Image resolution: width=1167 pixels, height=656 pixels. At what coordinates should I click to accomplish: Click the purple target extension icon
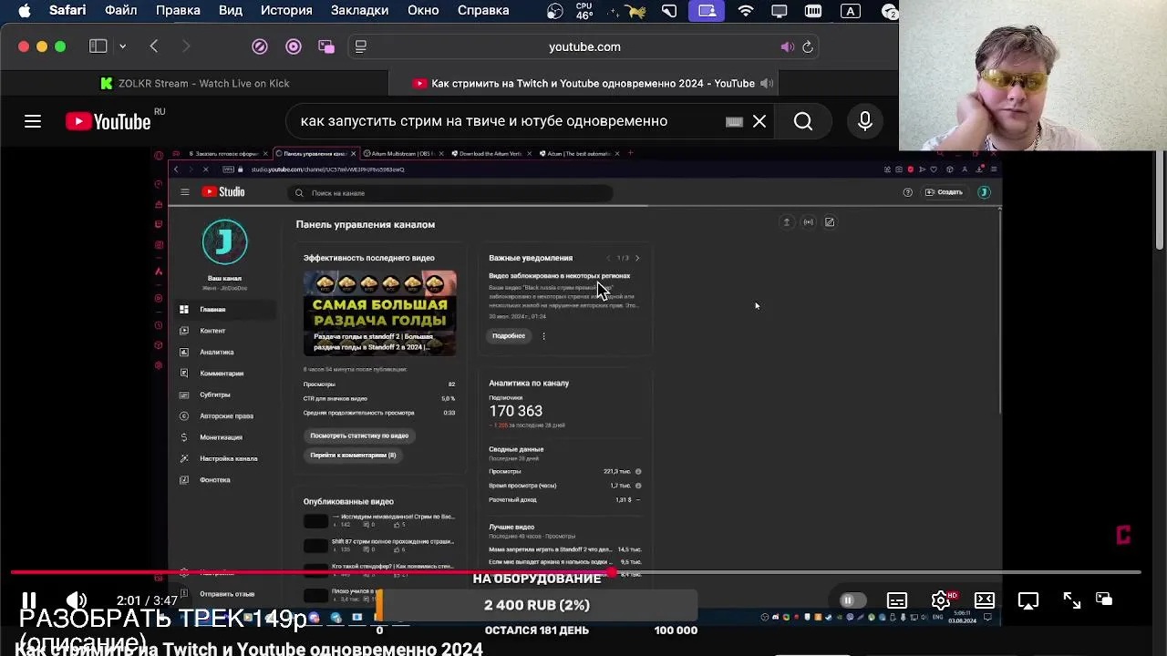coord(294,46)
